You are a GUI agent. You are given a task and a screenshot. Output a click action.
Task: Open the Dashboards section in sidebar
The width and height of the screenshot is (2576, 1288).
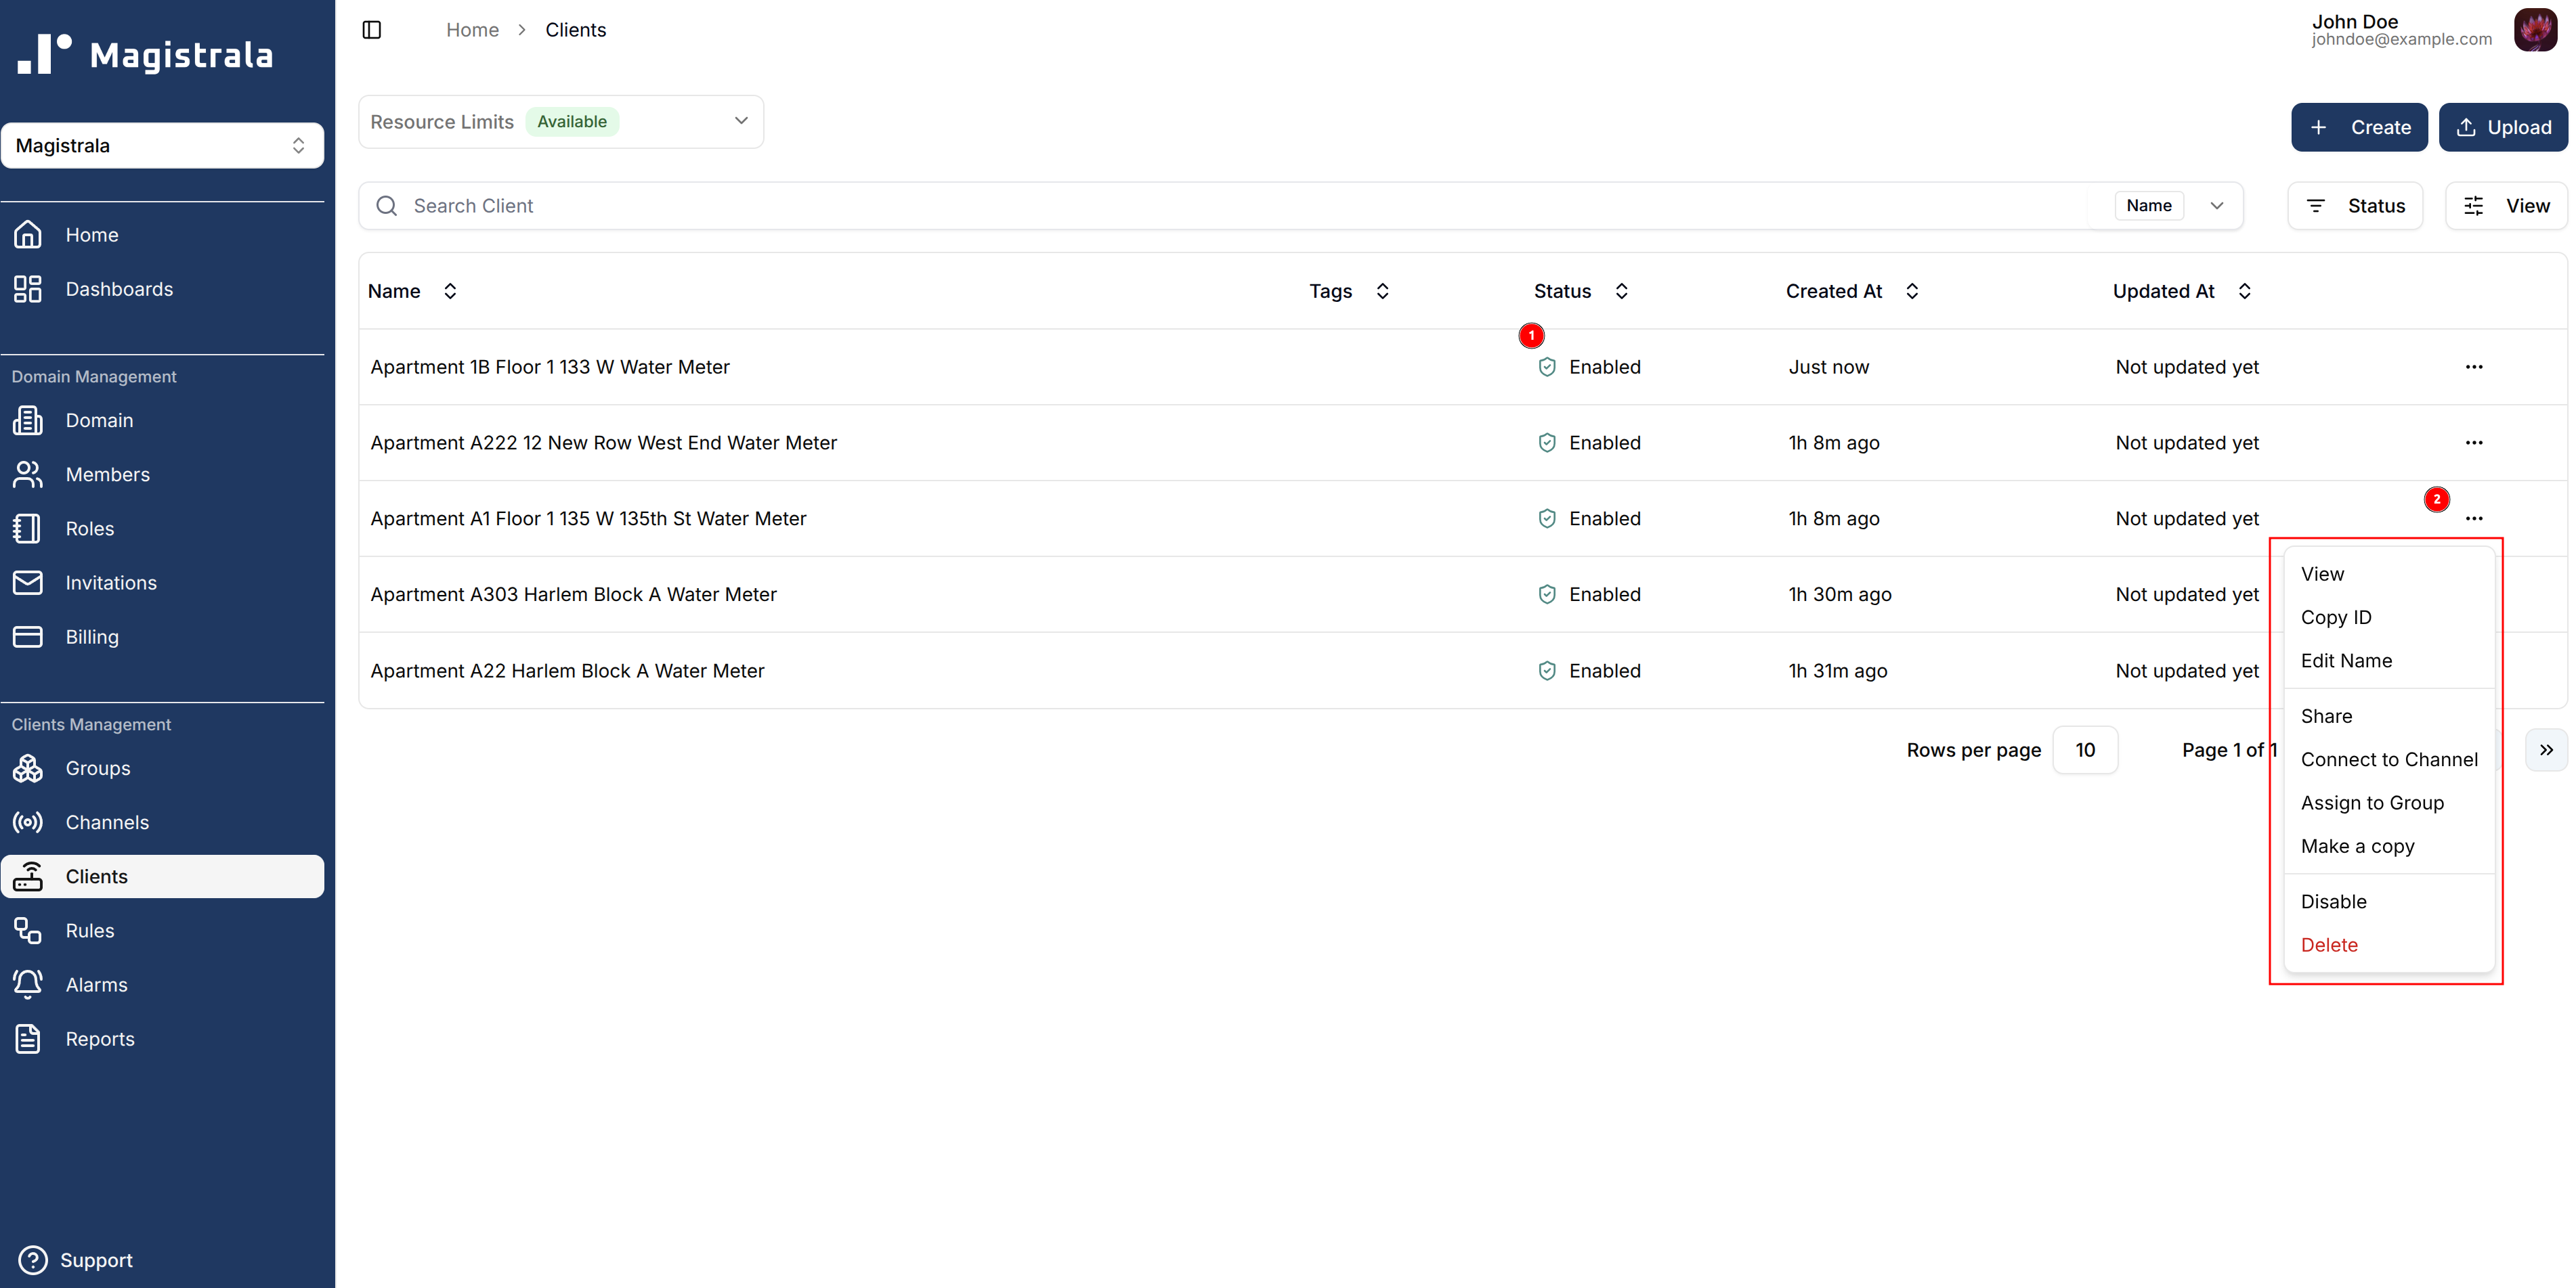(120, 289)
